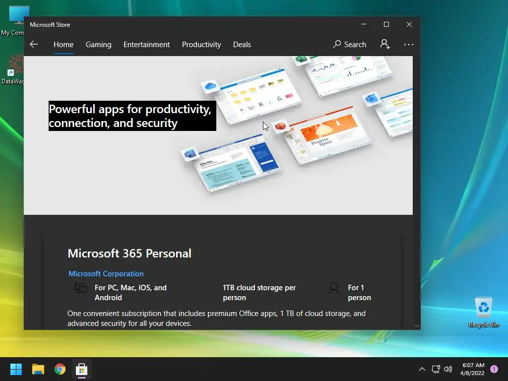Go back with the Store back arrow
508x381 pixels.
pyautogui.click(x=34, y=44)
